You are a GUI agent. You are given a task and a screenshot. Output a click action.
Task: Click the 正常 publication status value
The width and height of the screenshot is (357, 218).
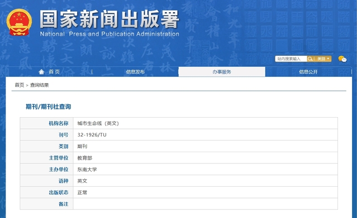tap(82, 192)
